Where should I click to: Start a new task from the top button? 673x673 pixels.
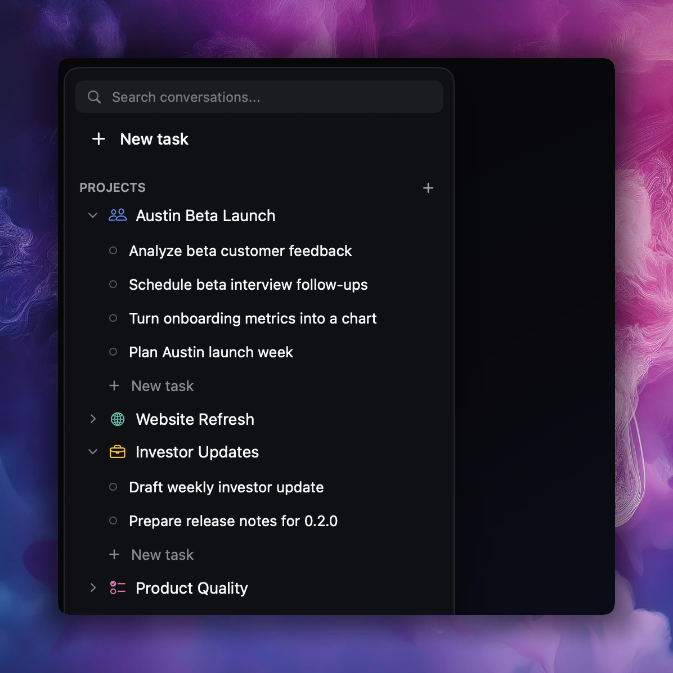coord(154,139)
